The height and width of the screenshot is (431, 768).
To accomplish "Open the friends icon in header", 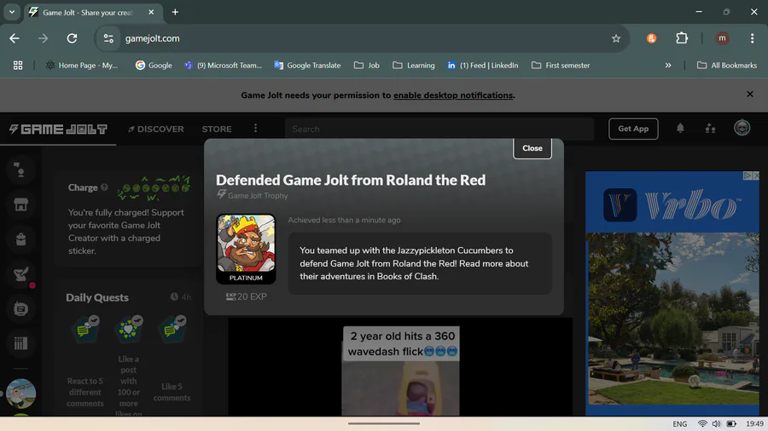I will [710, 129].
